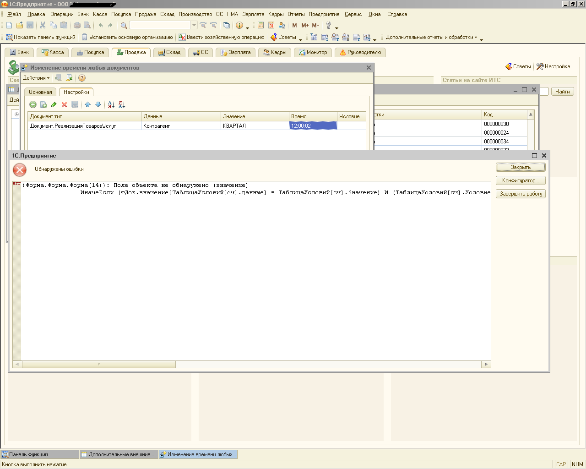
Task: Click the M- memory subtract button
Action: (315, 25)
